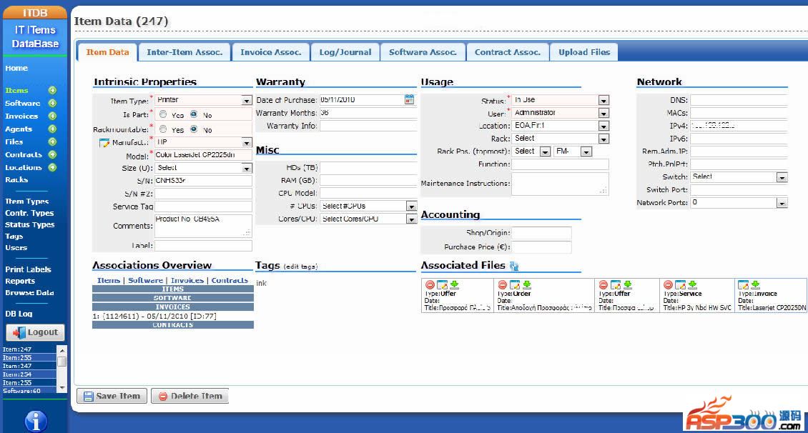Open the Item Type dropdown
This screenshot has width=808, height=433.
[247, 101]
